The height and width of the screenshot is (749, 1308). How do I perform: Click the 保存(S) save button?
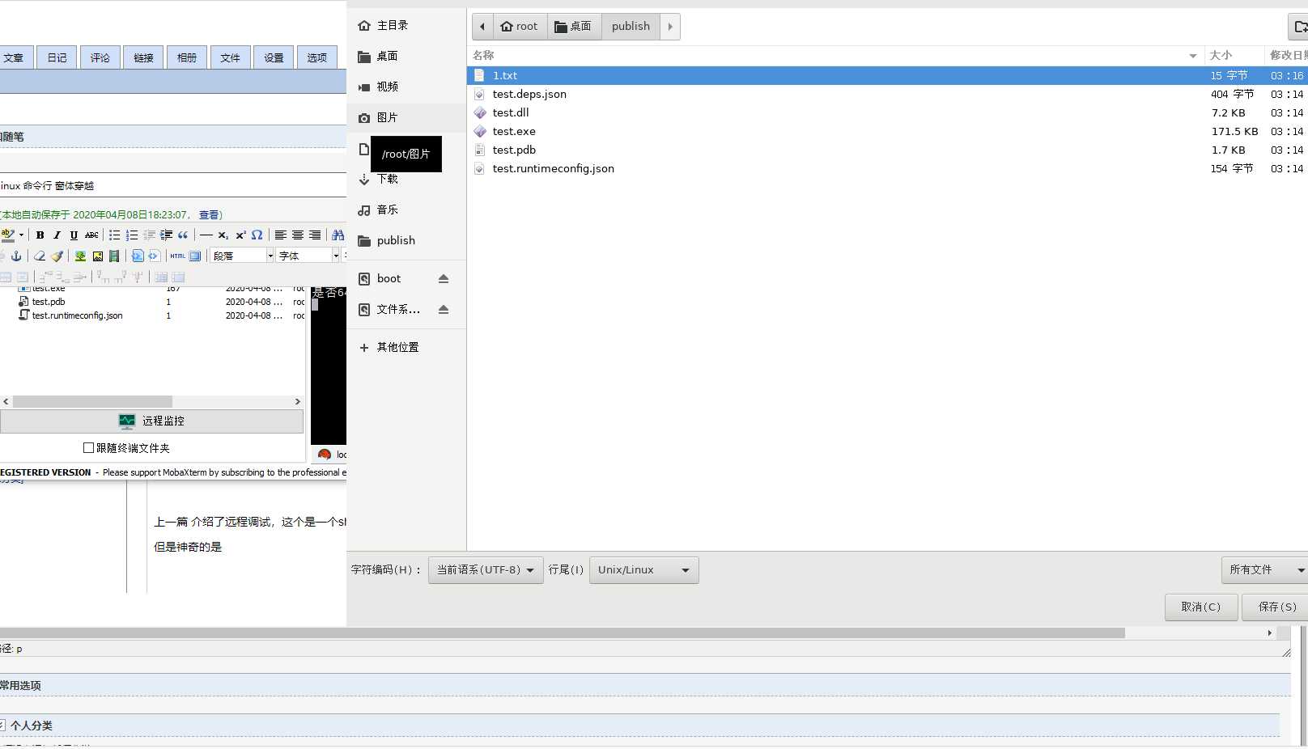[x=1276, y=607]
